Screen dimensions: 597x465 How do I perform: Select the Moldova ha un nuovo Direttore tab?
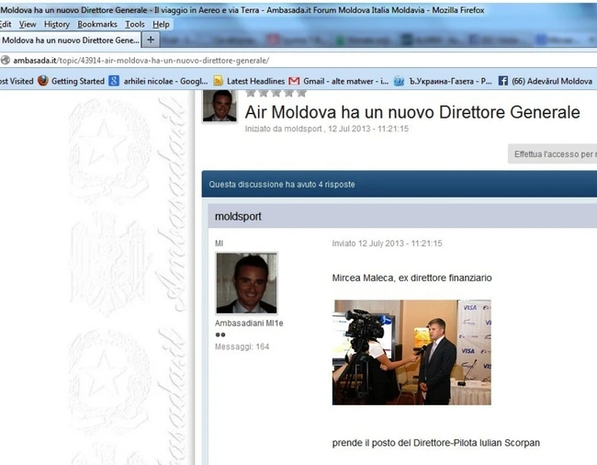pyautogui.click(x=70, y=40)
